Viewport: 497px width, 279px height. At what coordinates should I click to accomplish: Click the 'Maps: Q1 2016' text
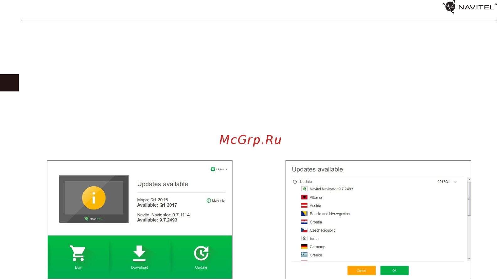[x=152, y=200]
